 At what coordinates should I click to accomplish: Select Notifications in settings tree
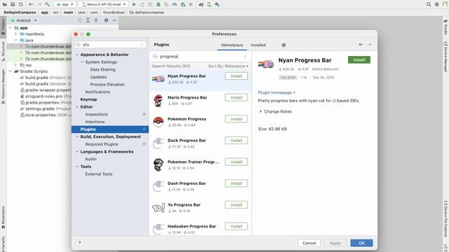pos(98,92)
